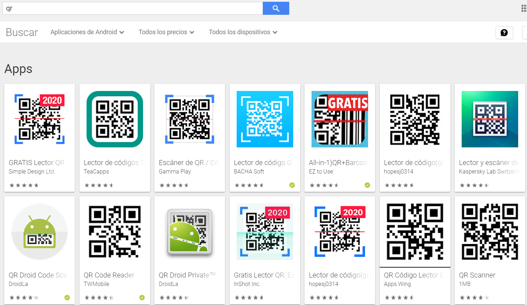Screen dimensions: 527x305
Task: Open GRATIS Lector QR title link
Action: 39,163
